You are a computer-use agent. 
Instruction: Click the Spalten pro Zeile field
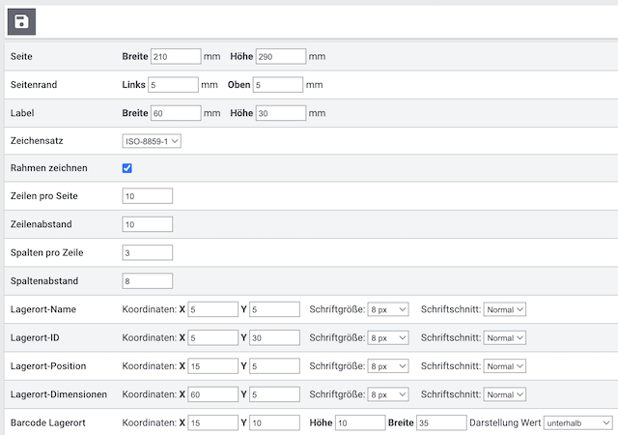coord(148,253)
